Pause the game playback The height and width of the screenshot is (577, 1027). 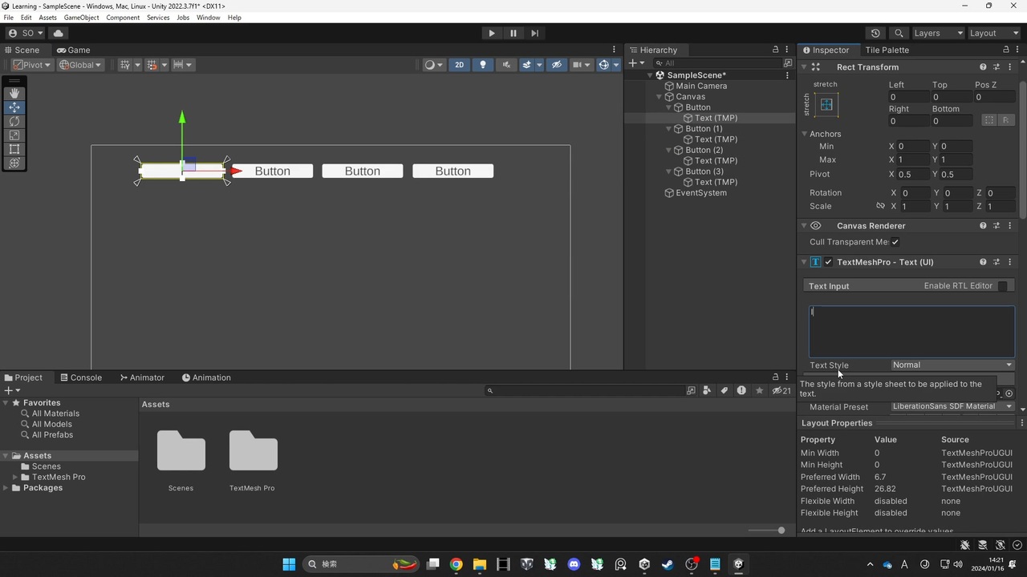click(x=513, y=33)
